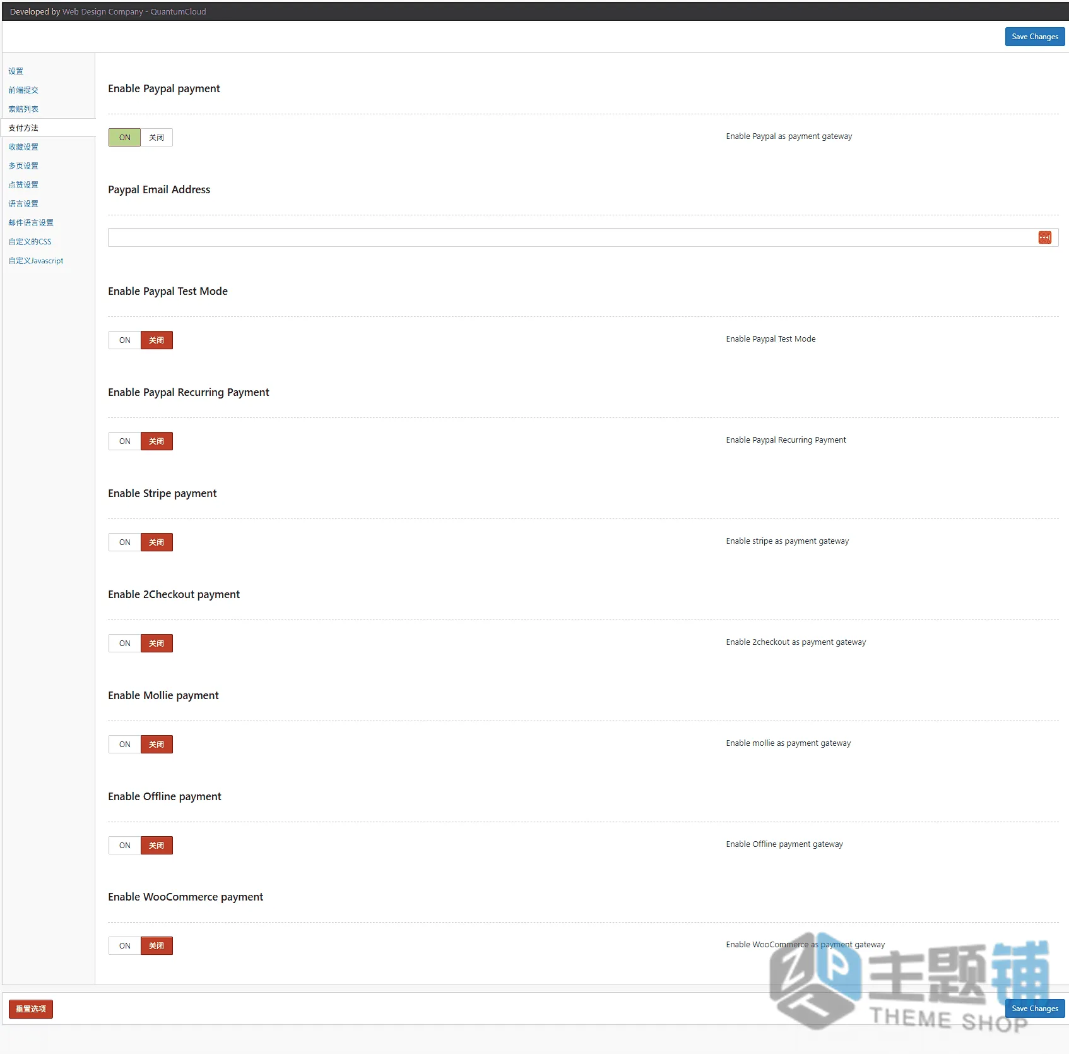Set 2Checkout payment to 关闭
1069x1054 pixels.
click(157, 644)
